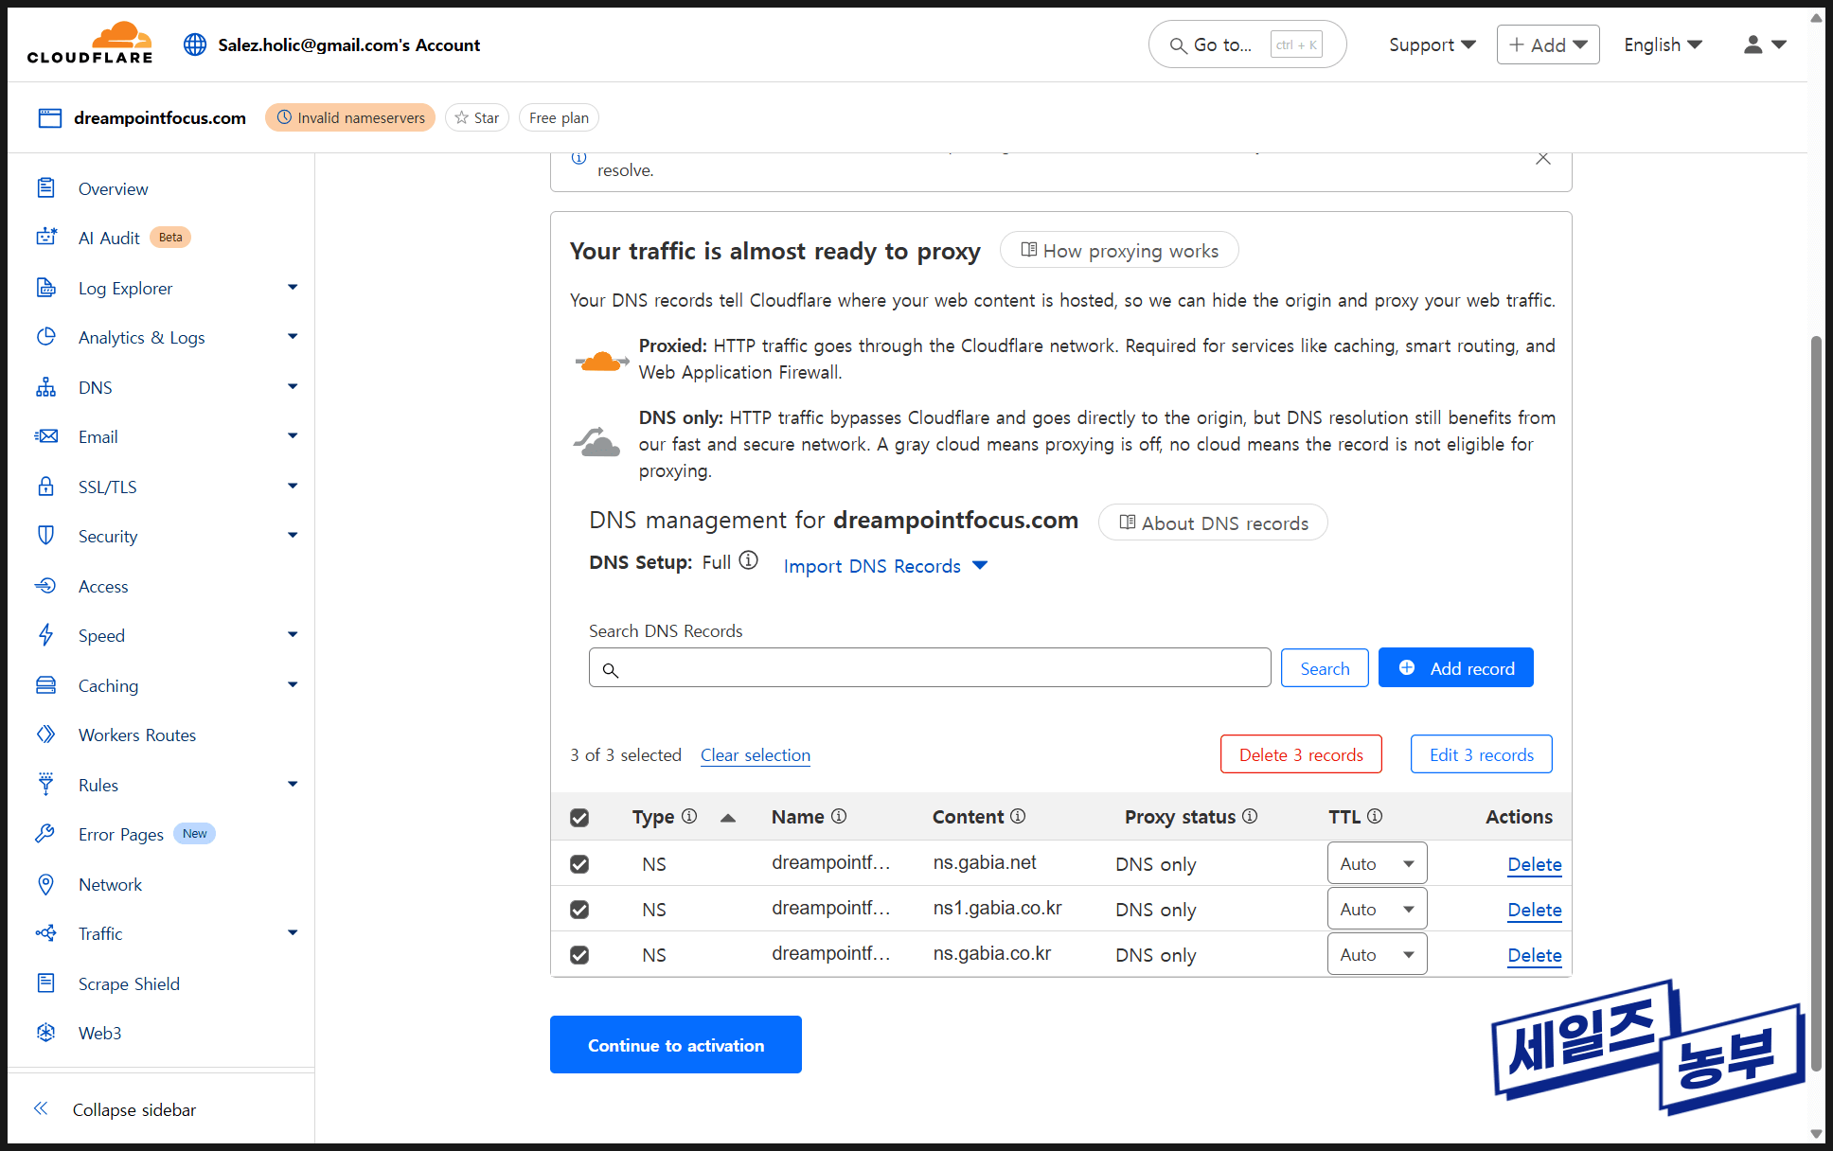
Task: Open the Support menu
Action: pyautogui.click(x=1432, y=44)
